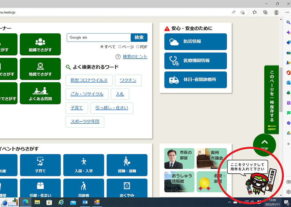
Task: Select the ページ search radio option
Action: pos(120,47)
